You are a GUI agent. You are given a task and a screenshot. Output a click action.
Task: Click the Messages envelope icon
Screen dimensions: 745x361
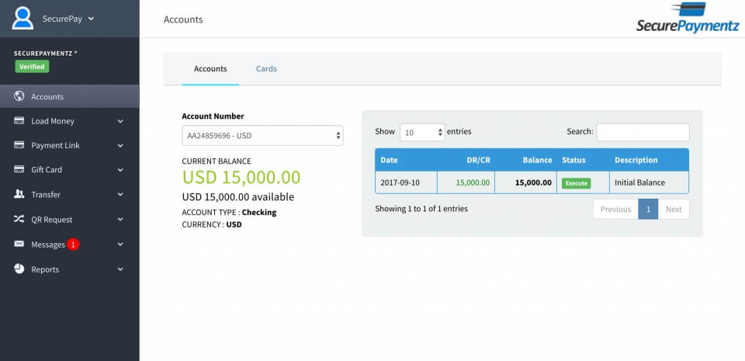(x=19, y=244)
